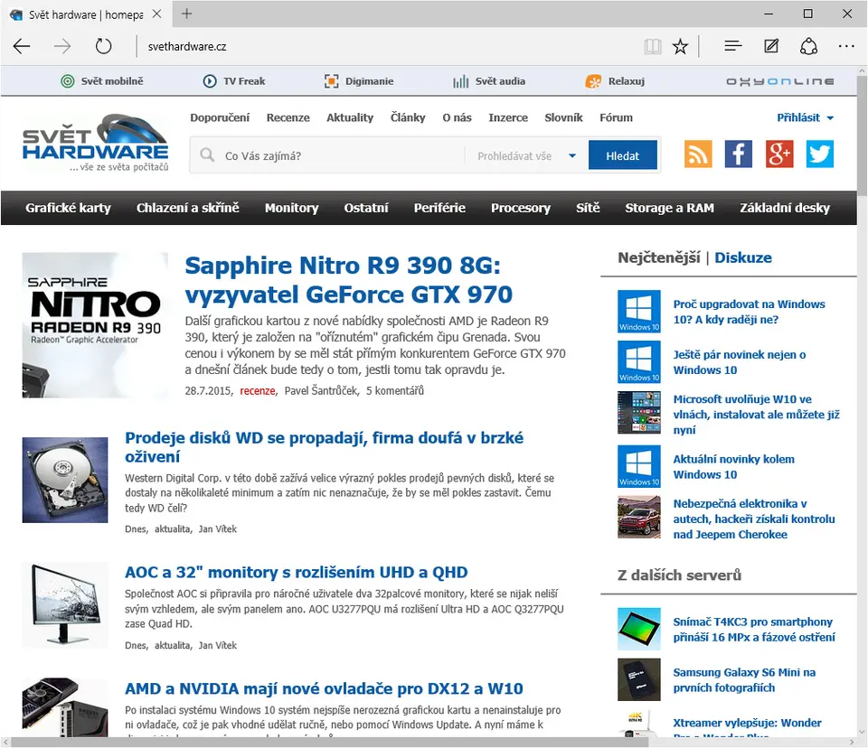Open Edge More actions menu

(x=846, y=46)
